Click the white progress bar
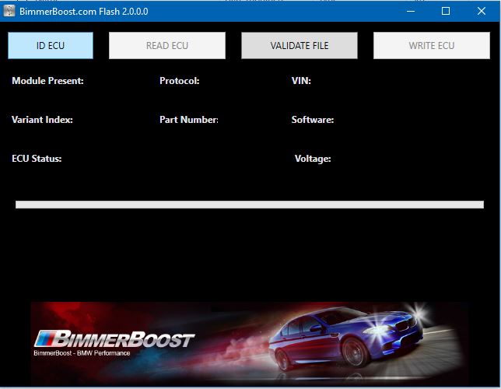 (249, 205)
